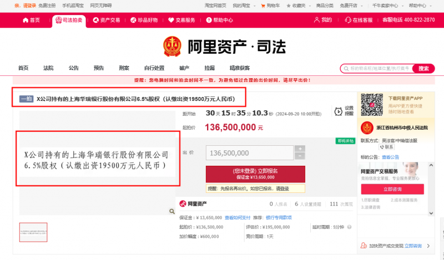Click the 购物车 cart icon
Screen dimensions: 444x260
click(263, 6)
